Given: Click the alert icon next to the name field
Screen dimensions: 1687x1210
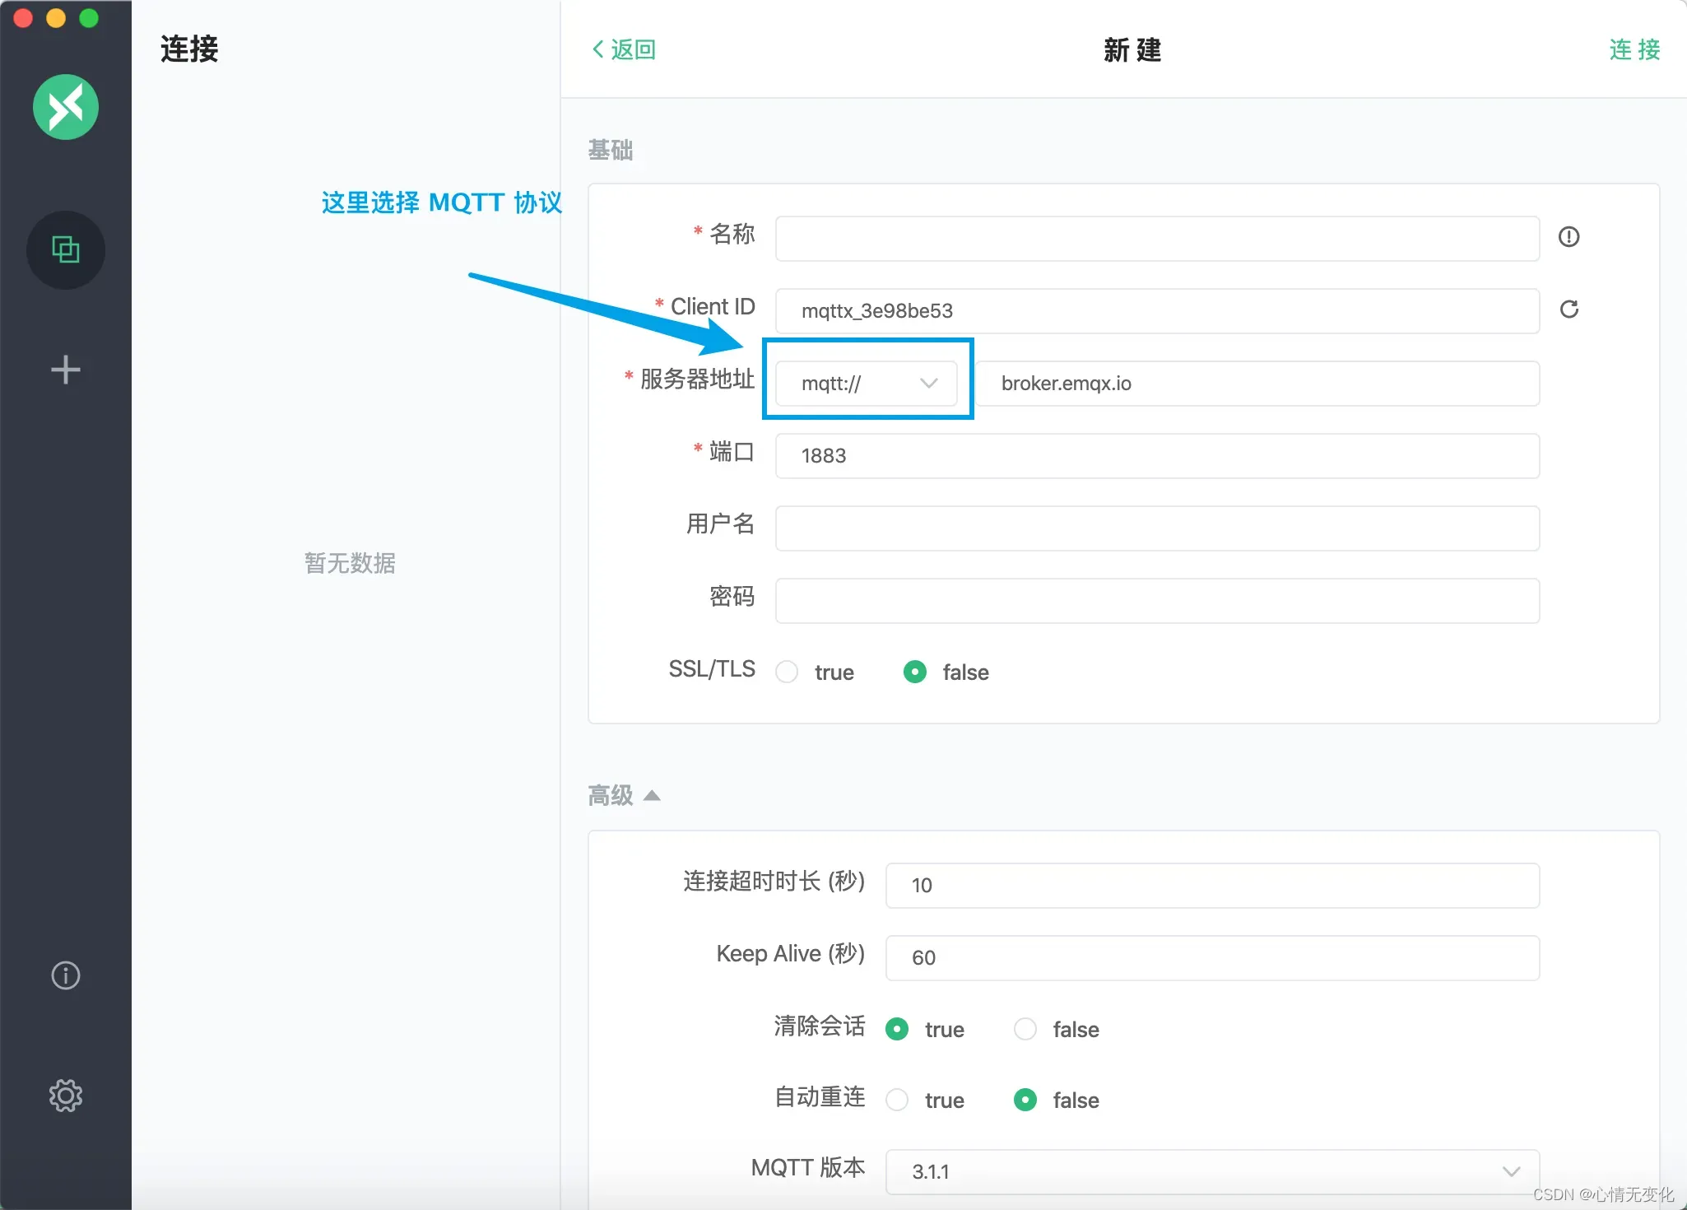Looking at the screenshot, I should click(1569, 237).
